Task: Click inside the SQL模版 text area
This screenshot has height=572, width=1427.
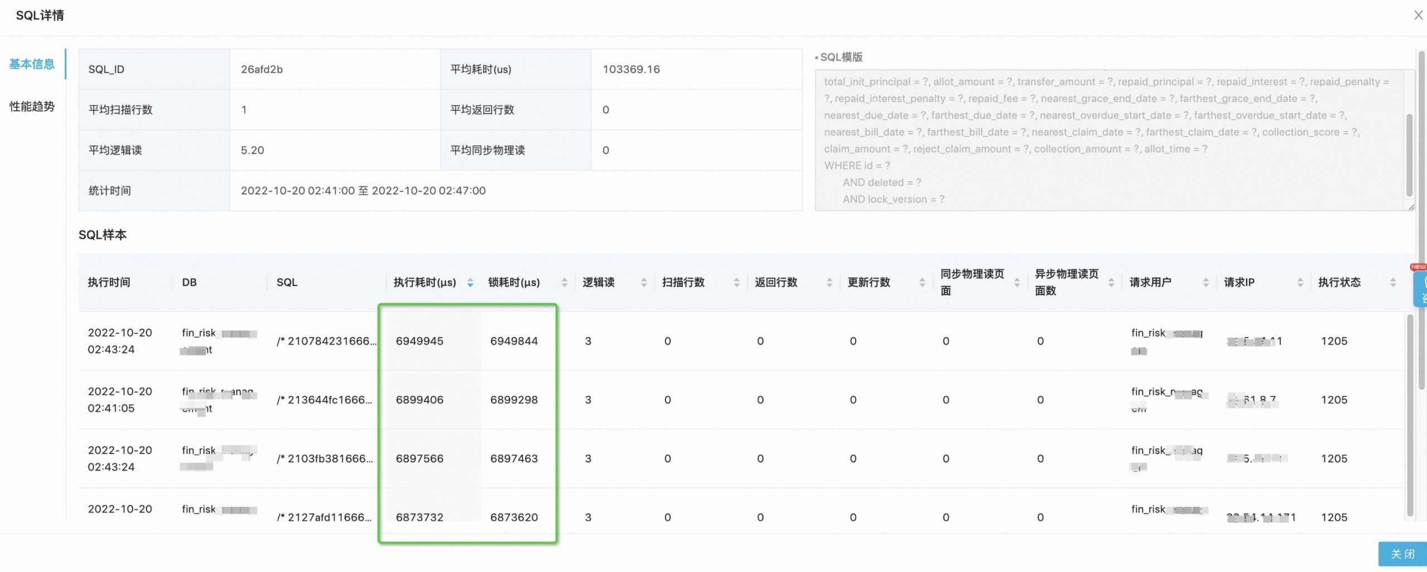Action: (1109, 139)
